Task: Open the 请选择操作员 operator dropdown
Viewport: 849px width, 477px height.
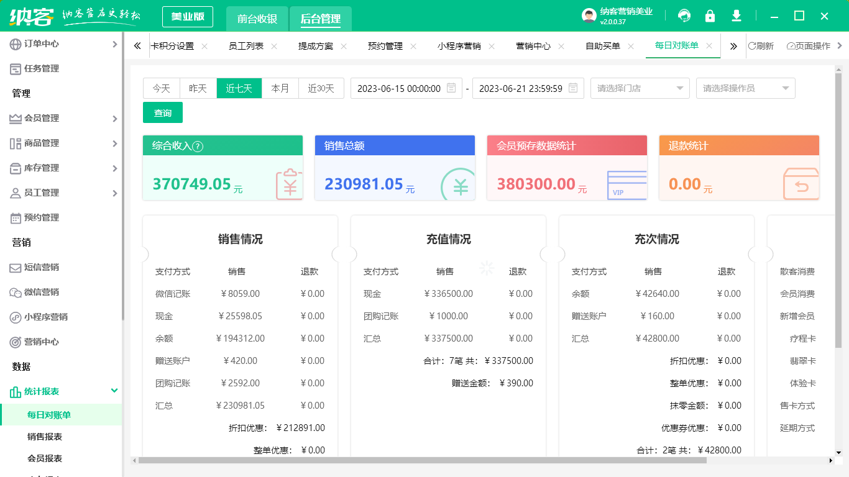Action: (745, 88)
